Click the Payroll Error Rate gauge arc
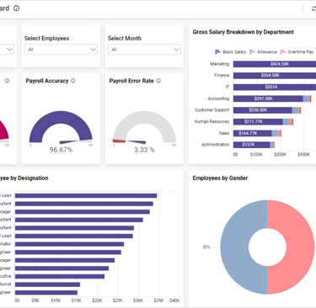This screenshot has height=308, width=316. 144,118
